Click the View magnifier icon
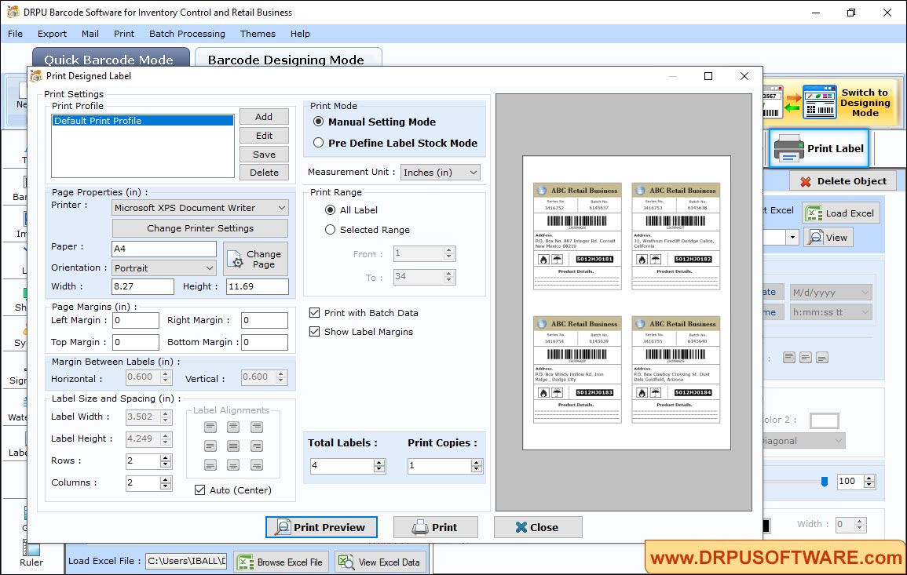Viewport: 907px width, 575px height. tap(816, 238)
